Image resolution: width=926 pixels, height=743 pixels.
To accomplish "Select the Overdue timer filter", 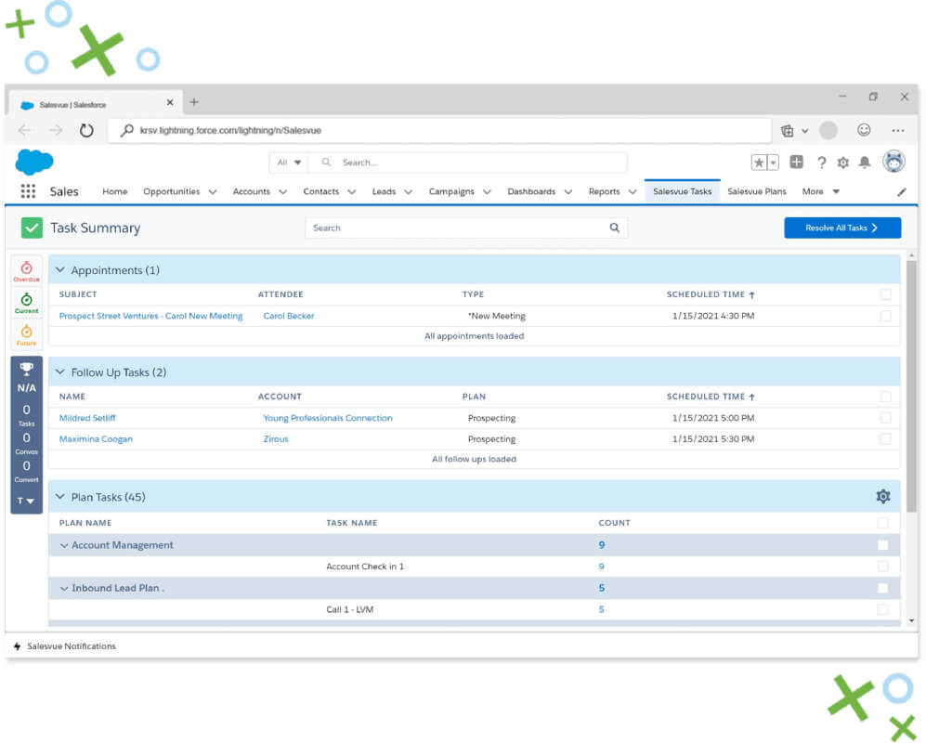I will tap(27, 271).
